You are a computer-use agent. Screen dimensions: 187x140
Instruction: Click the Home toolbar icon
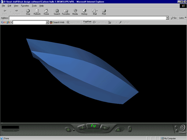click(x=46, y=12)
